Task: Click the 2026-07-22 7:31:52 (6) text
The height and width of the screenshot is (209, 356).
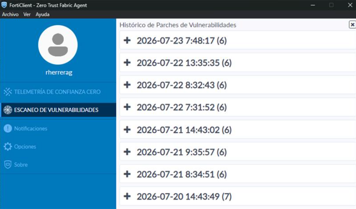Action: [181, 107]
